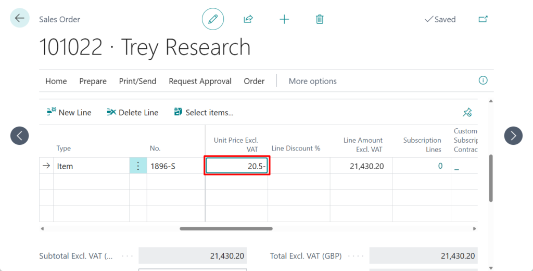Click the back arrow button

pos(20,19)
